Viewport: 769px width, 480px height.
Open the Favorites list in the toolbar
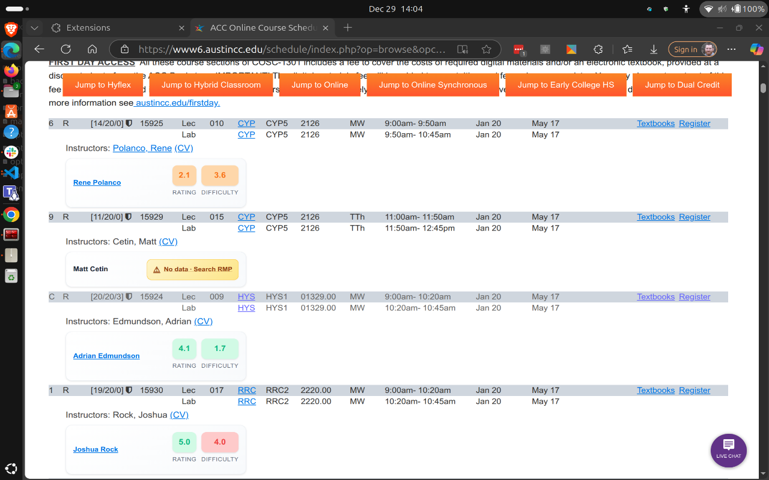point(627,49)
